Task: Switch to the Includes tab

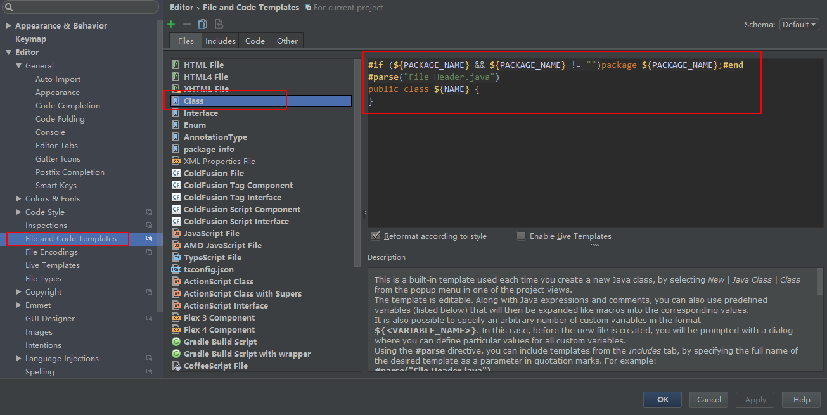Action: click(x=220, y=41)
